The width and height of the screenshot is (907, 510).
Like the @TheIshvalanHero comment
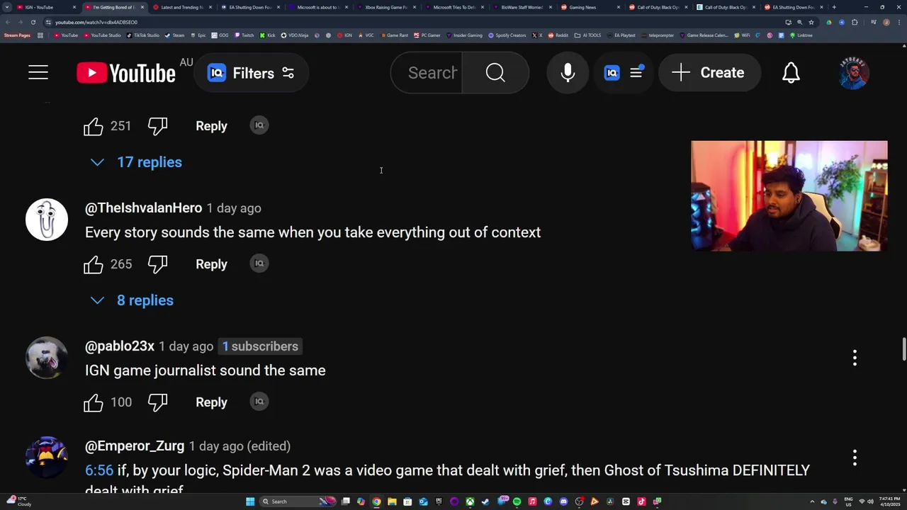[x=94, y=264]
